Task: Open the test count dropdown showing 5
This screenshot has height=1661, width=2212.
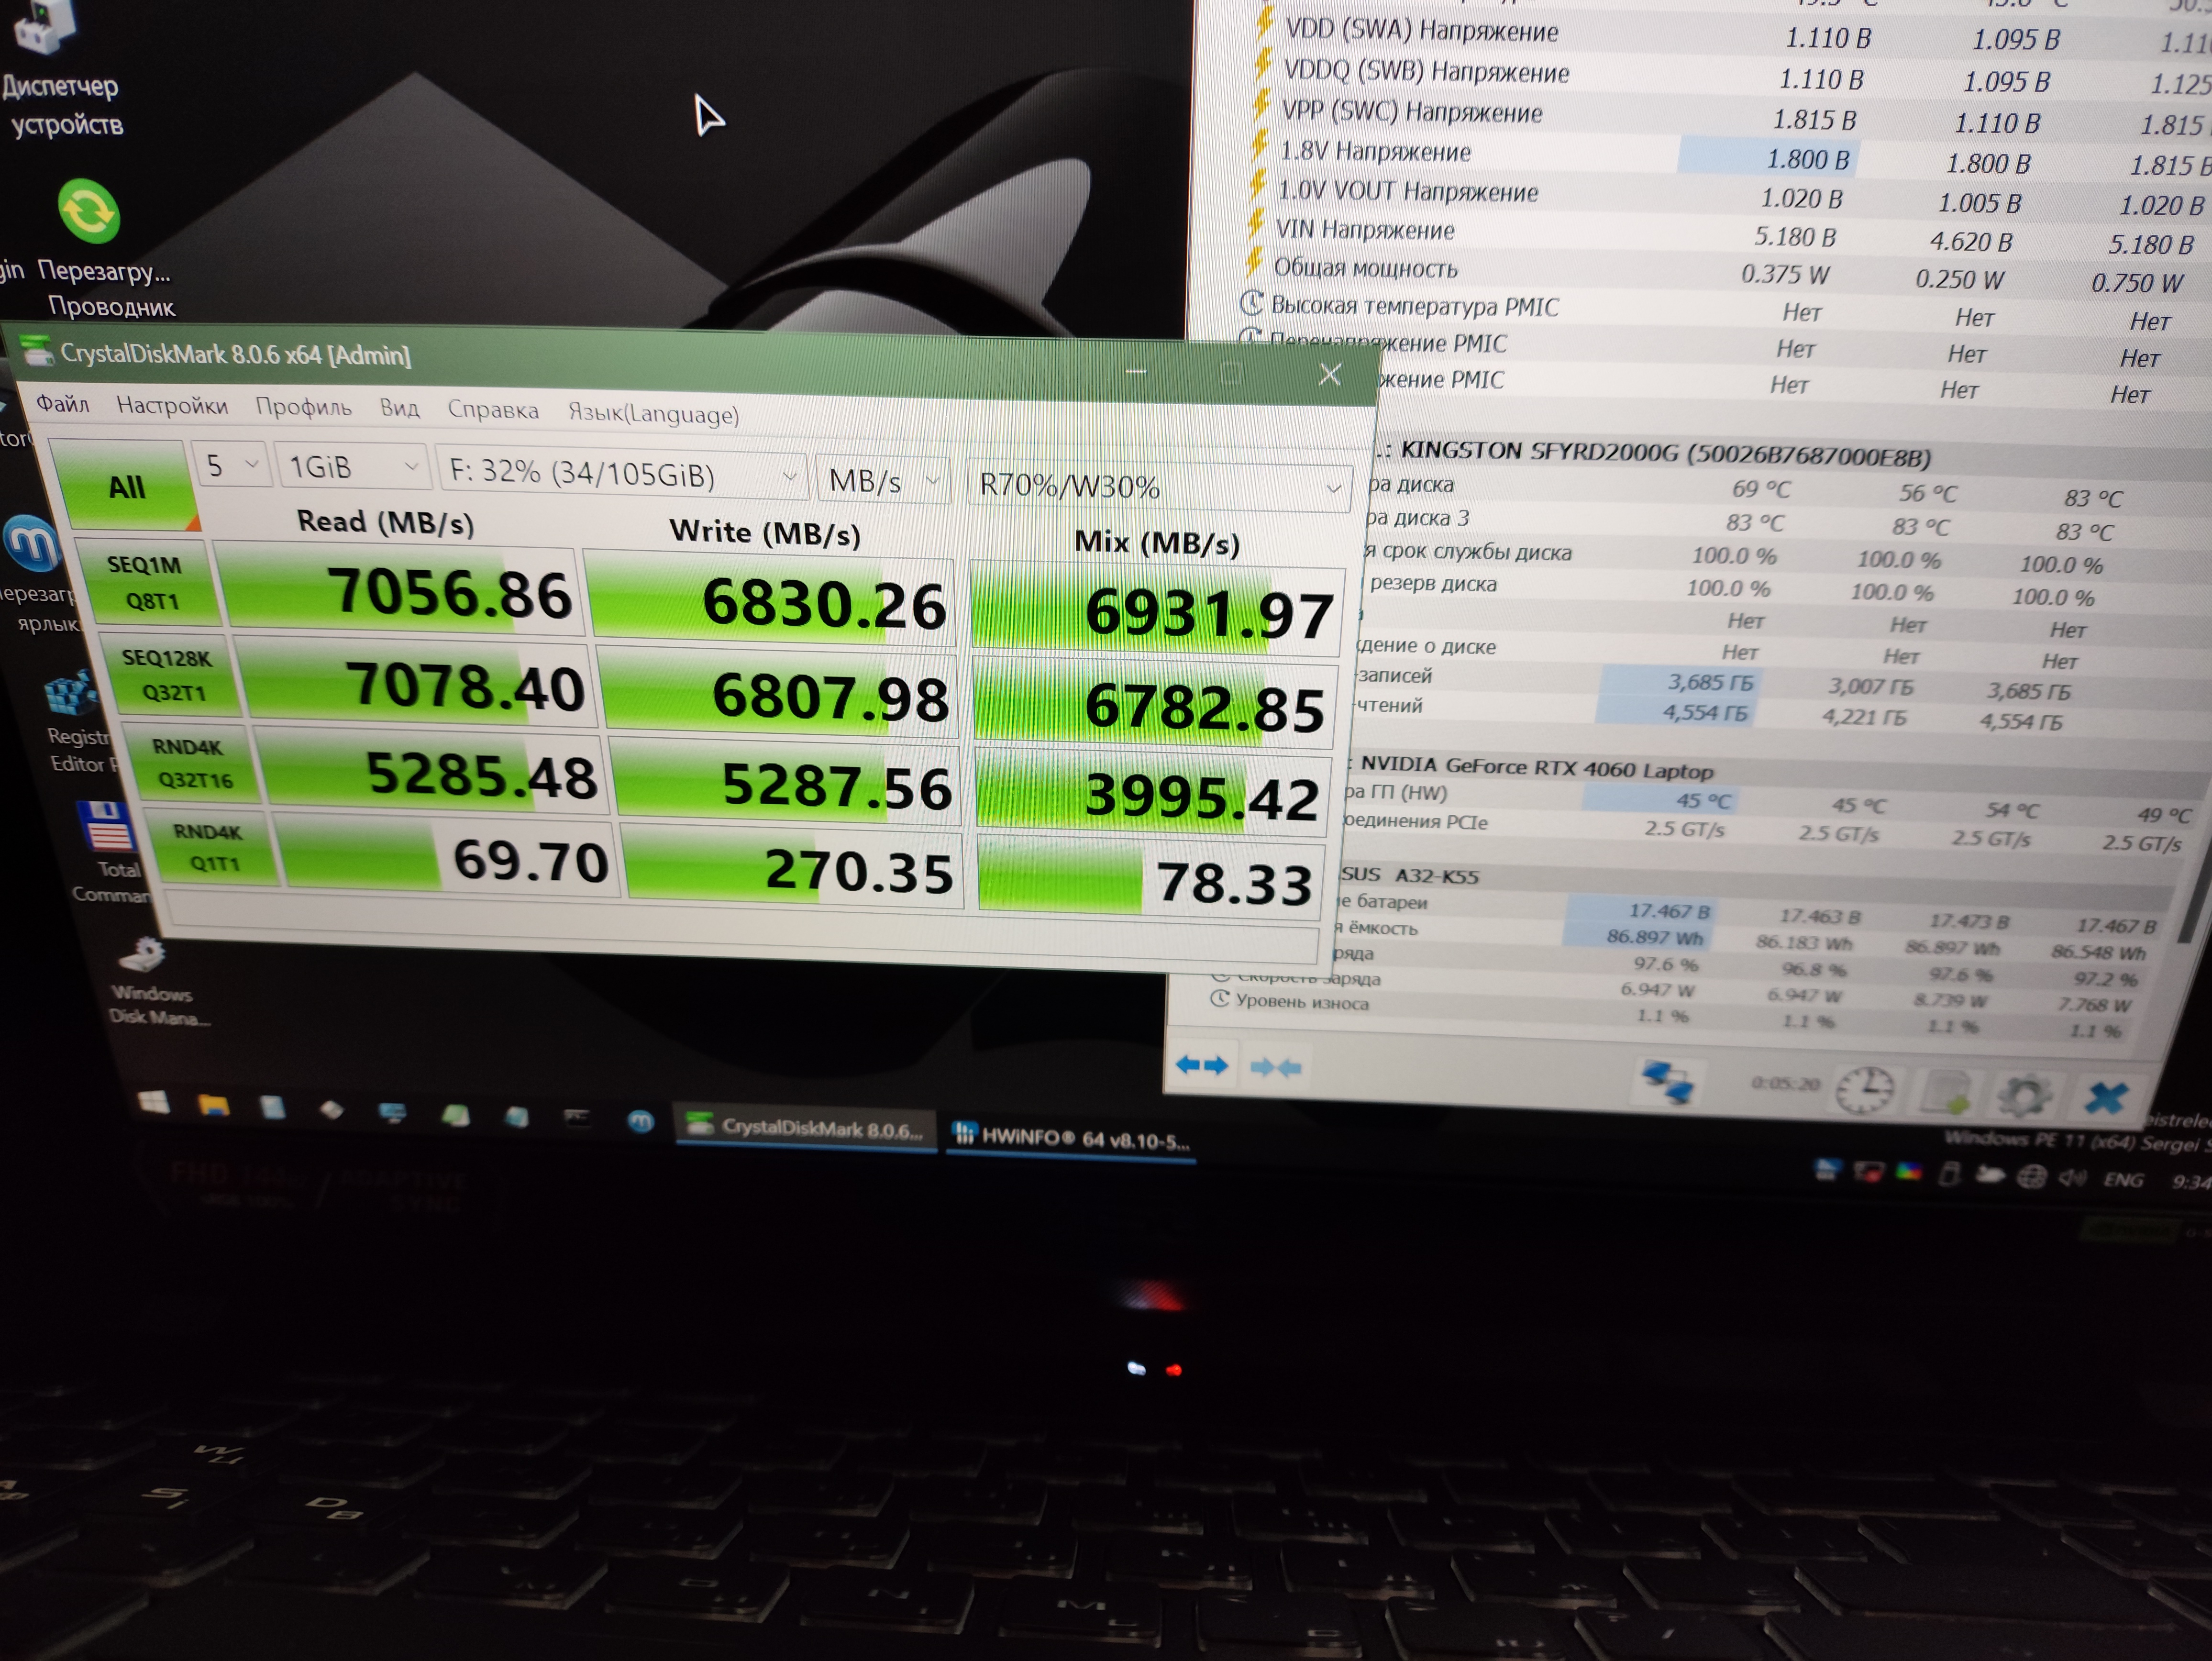Action: (x=231, y=465)
